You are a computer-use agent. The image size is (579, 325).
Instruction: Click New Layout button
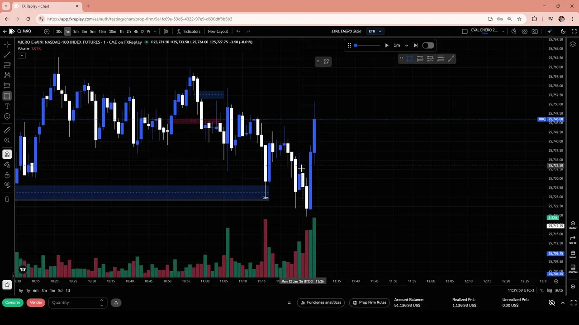[x=218, y=31]
